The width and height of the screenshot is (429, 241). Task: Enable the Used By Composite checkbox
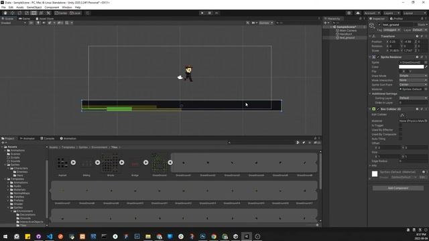(401, 134)
